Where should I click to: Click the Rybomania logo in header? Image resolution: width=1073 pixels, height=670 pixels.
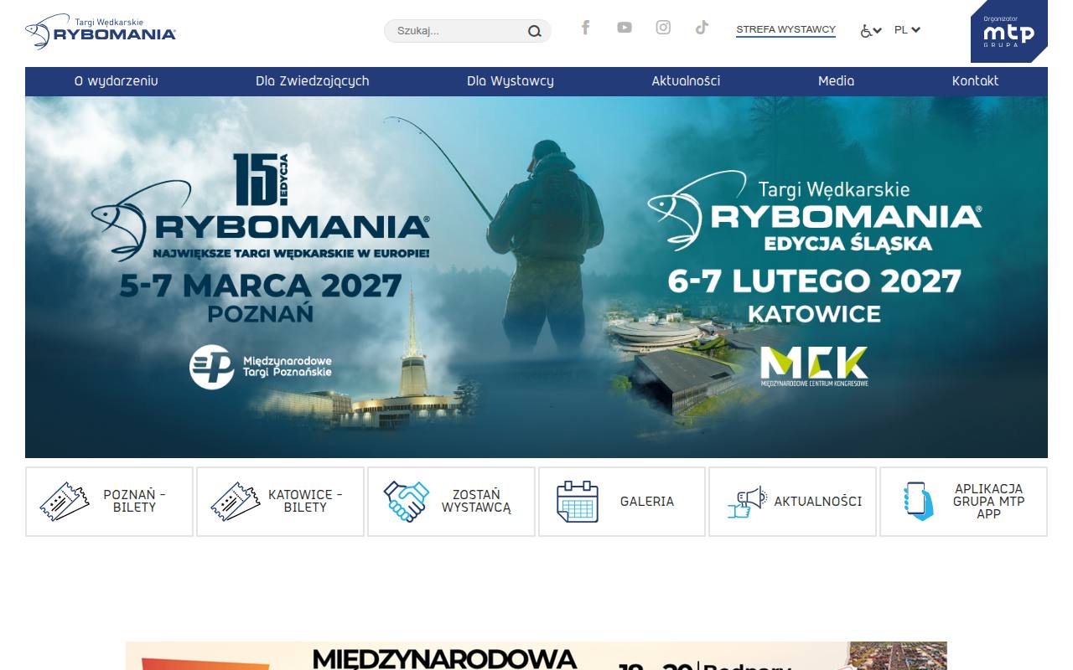pos(101,31)
